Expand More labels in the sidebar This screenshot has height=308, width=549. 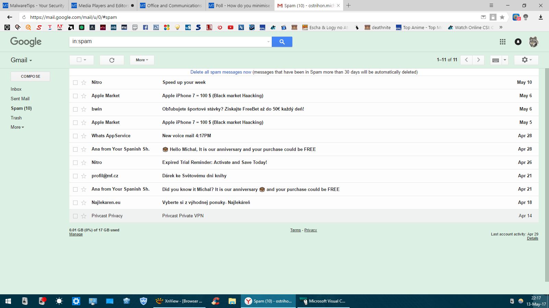coord(17,127)
